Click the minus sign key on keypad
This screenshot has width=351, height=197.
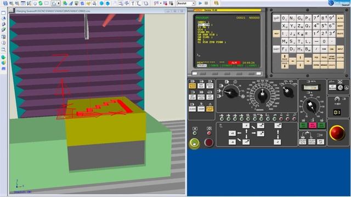coord(316,42)
